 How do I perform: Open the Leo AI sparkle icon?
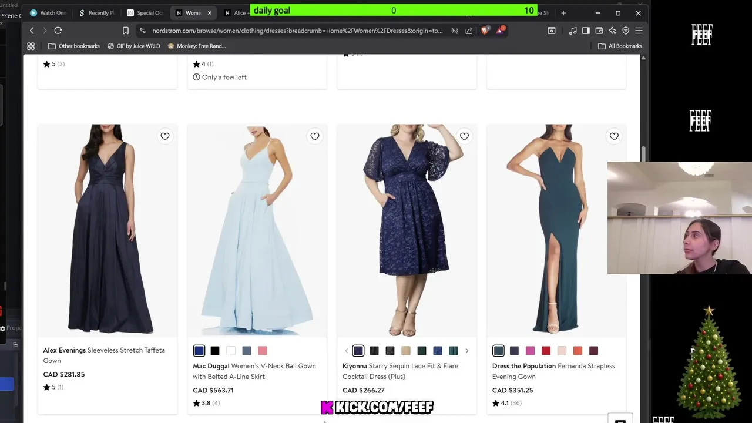coord(612,31)
